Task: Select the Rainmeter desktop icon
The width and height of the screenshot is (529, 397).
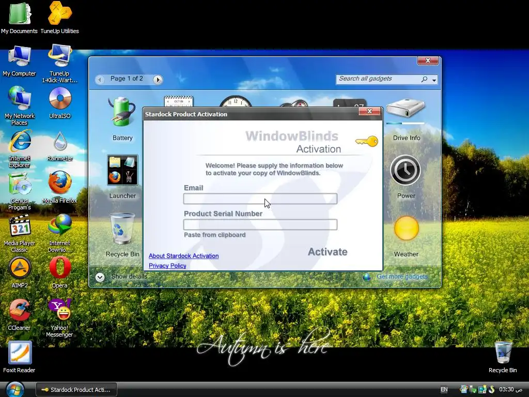Action: (60, 146)
